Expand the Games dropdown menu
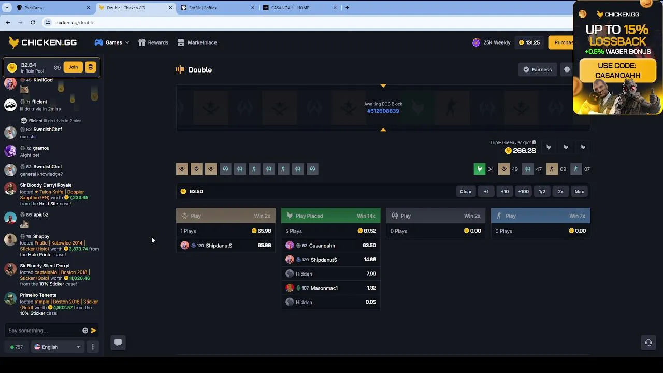Image resolution: width=663 pixels, height=373 pixels. pos(112,42)
